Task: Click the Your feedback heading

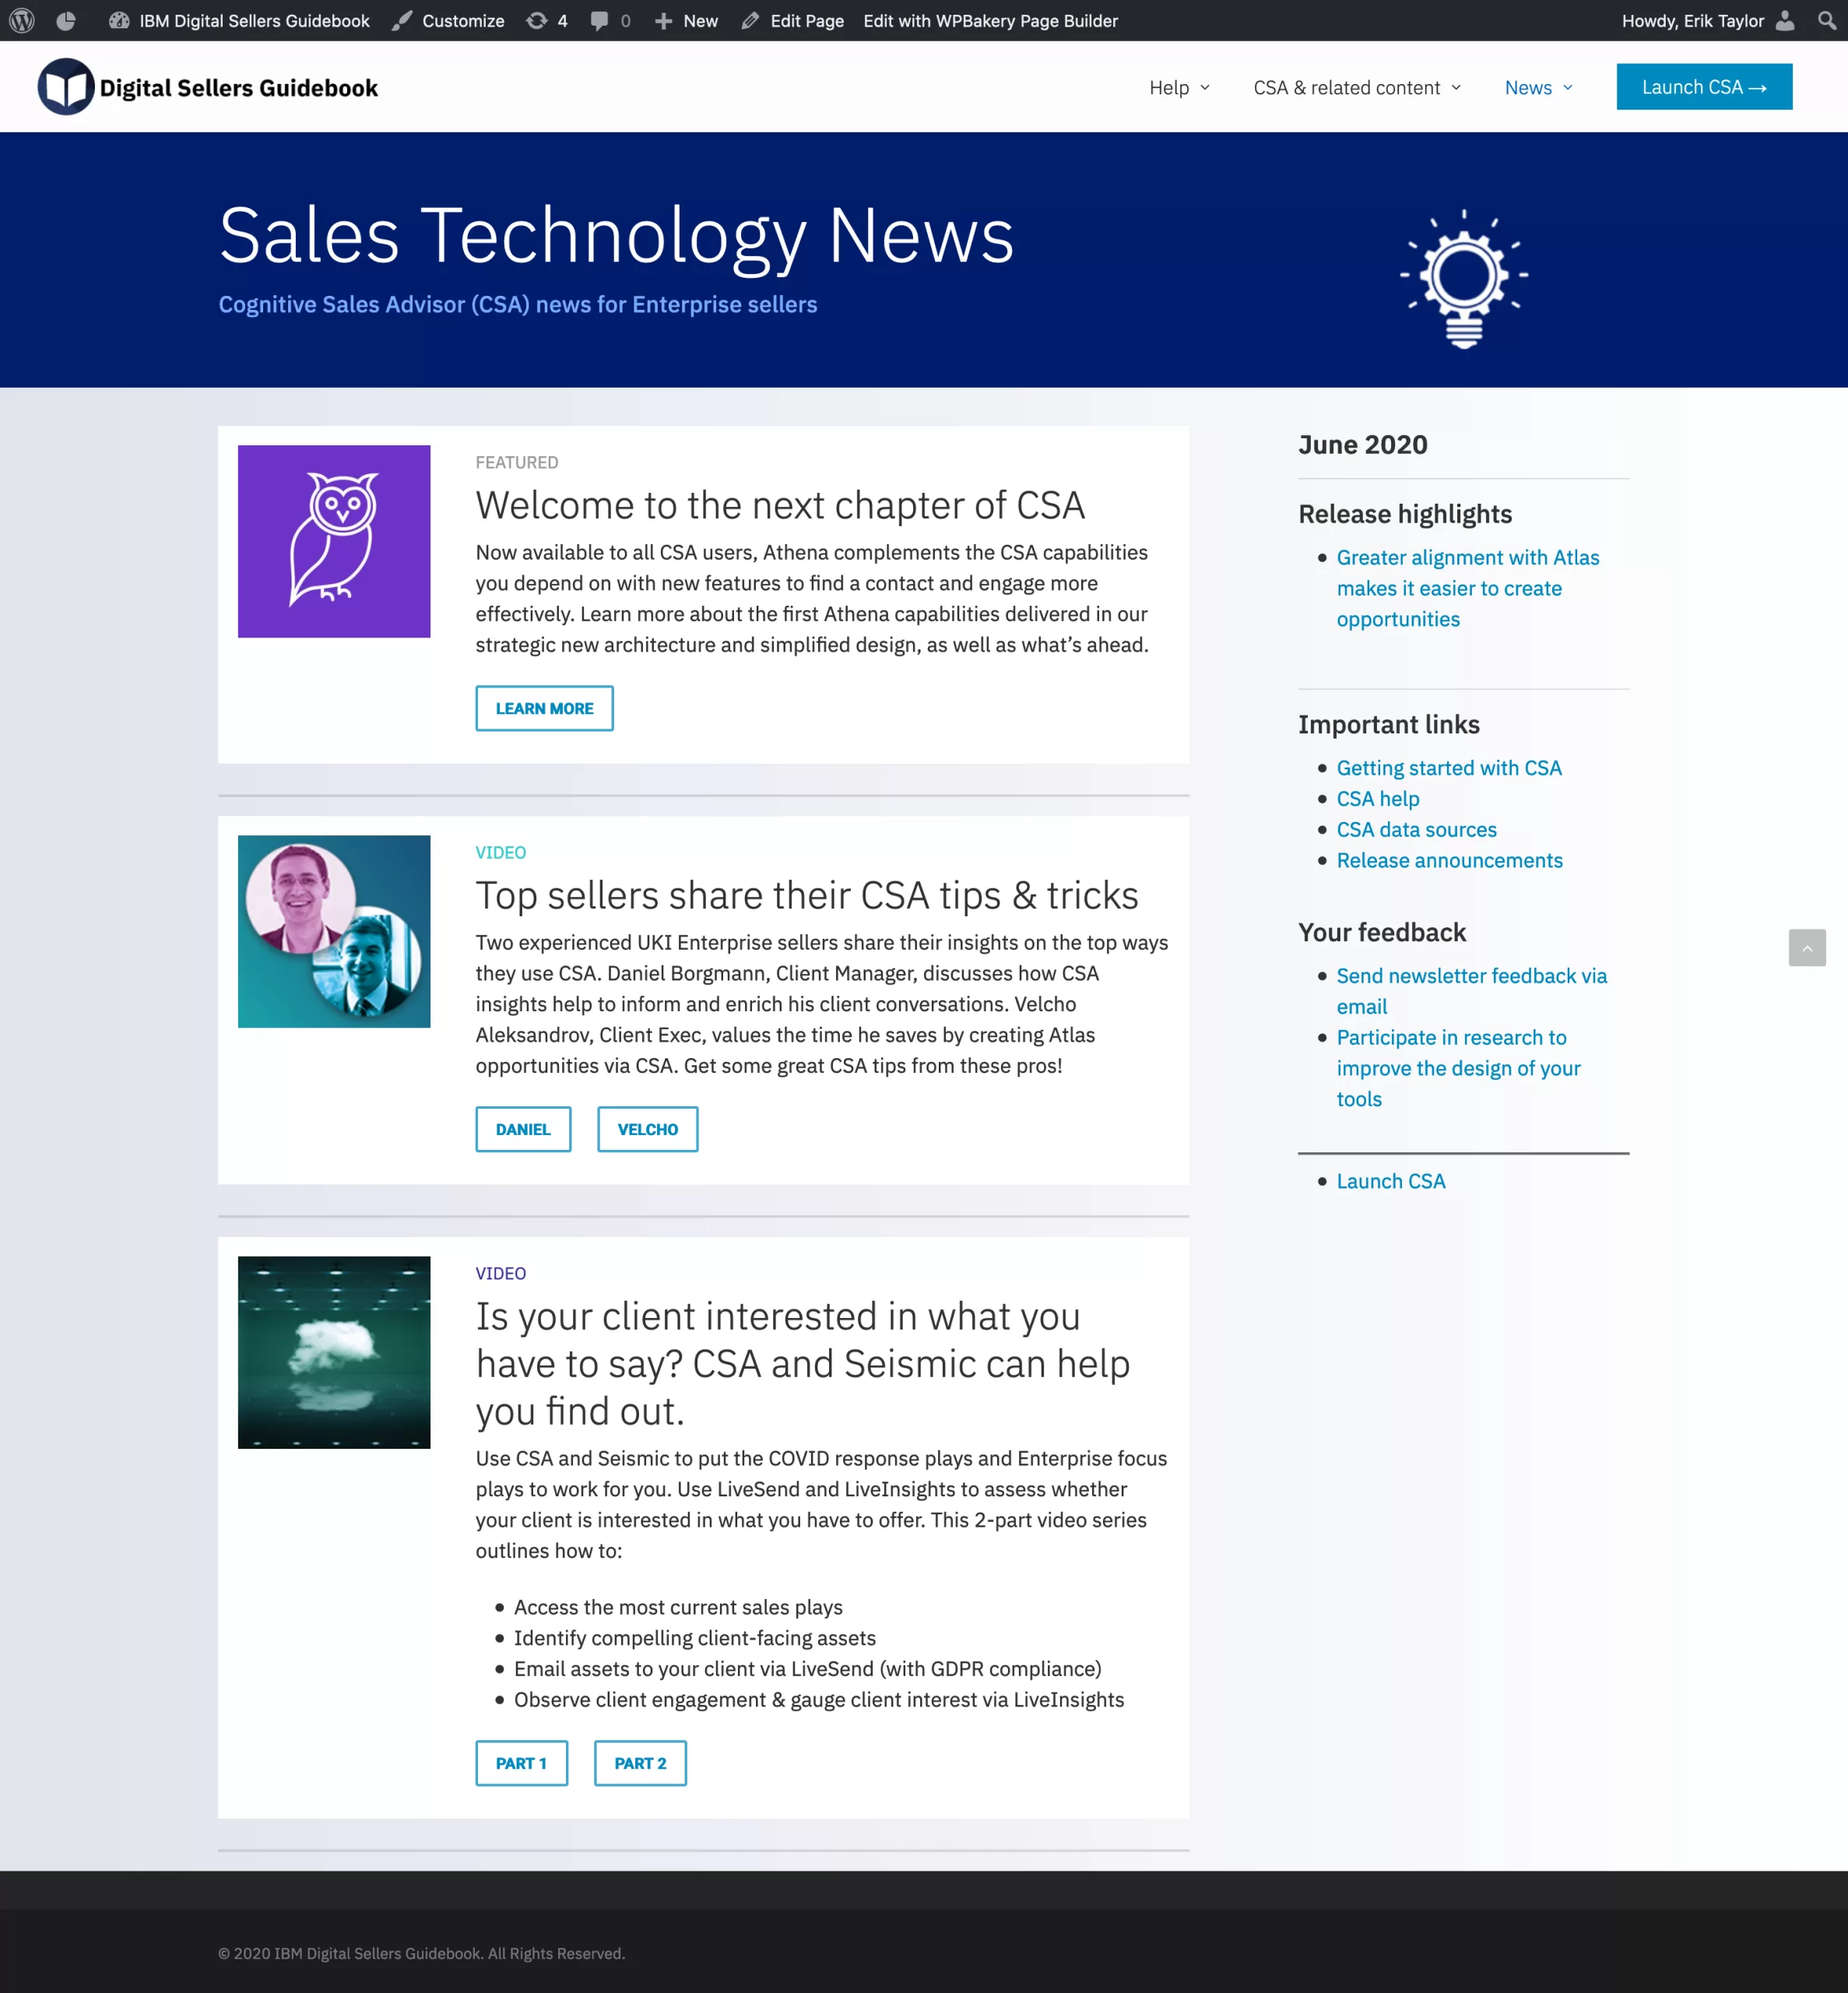Action: pos(1382,932)
